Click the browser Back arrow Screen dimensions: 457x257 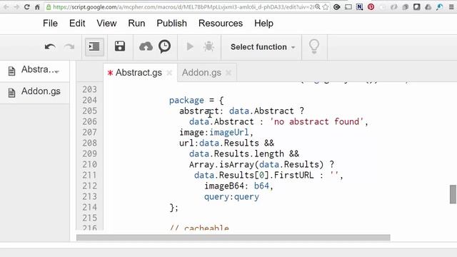click(6, 7)
